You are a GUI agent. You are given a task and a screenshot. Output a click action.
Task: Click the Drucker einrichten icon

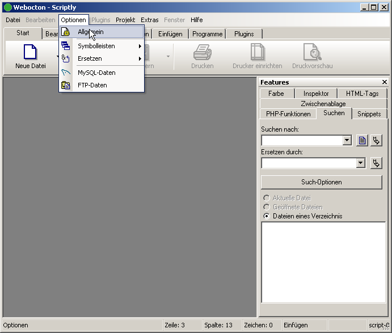(x=258, y=52)
